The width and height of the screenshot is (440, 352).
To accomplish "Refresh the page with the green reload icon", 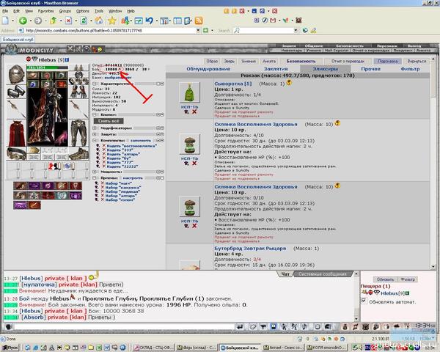I will click(84, 21).
